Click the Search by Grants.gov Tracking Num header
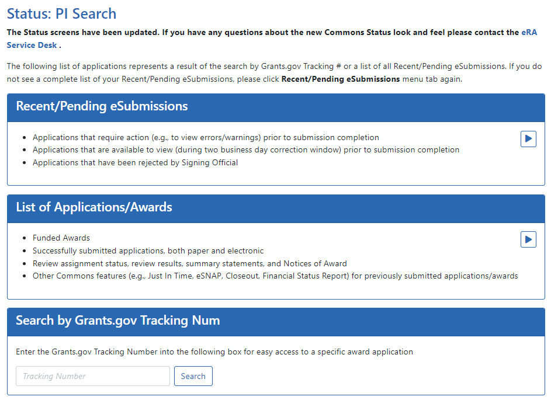Viewport: 551px width, 400px height. tap(118, 321)
